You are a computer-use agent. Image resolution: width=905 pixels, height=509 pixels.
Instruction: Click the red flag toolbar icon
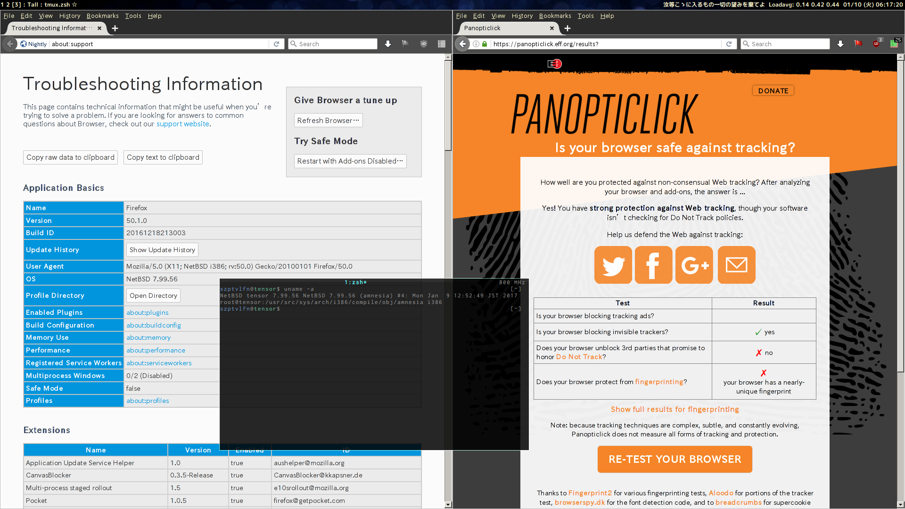click(x=858, y=44)
